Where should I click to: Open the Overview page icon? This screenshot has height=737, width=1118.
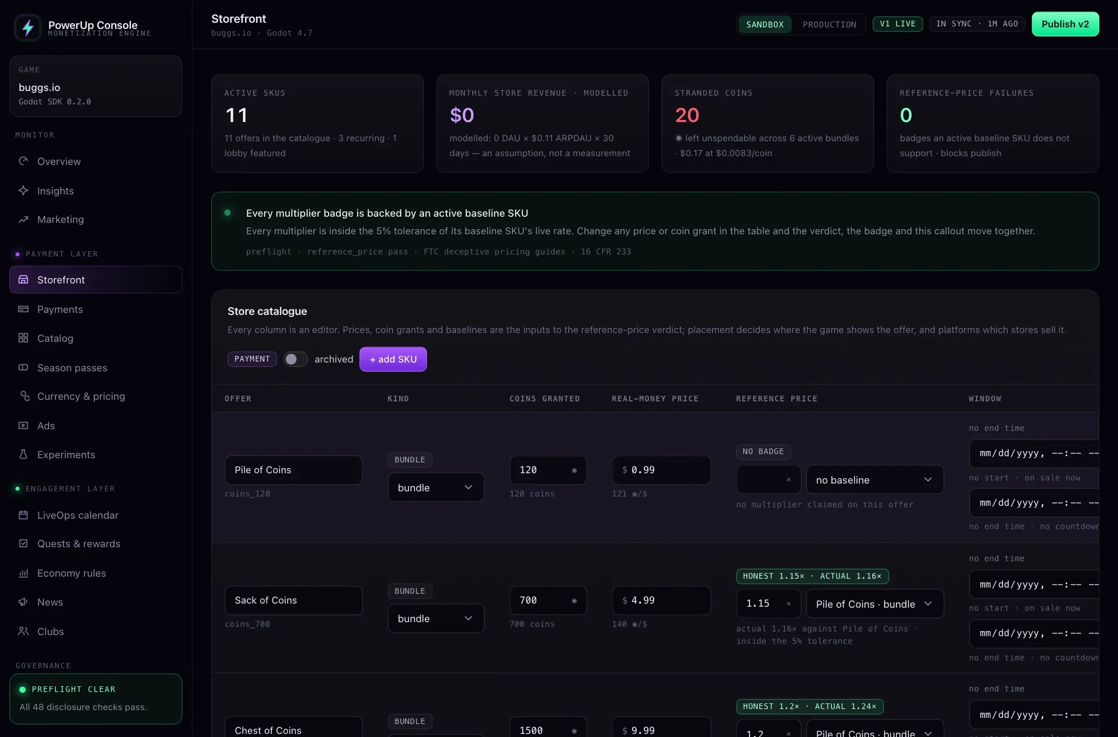coord(23,161)
